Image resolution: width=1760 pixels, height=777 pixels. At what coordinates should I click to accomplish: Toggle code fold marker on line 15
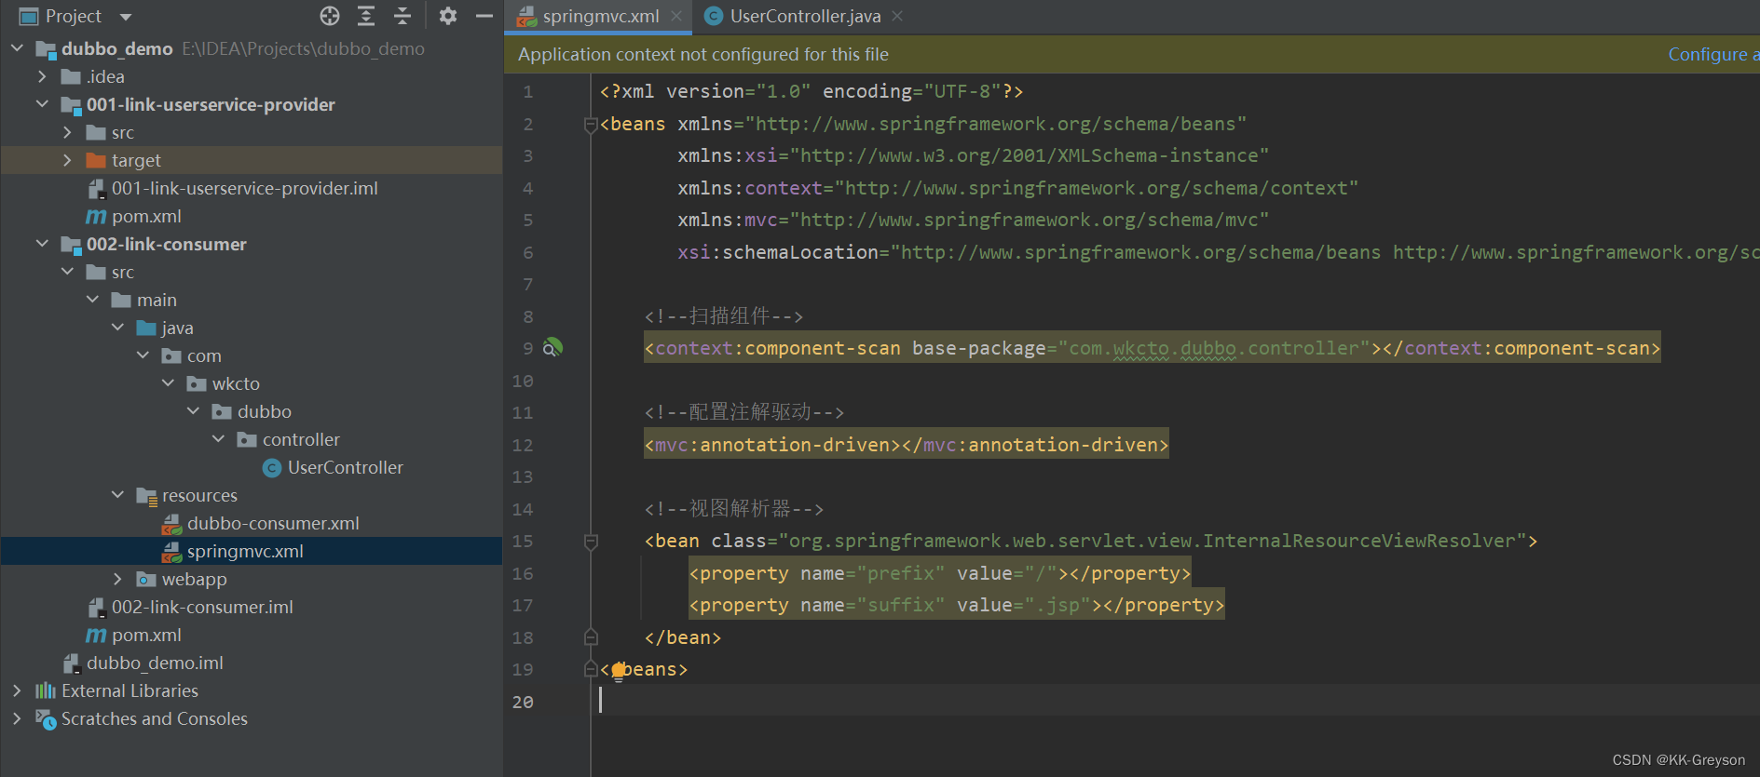[x=590, y=542]
